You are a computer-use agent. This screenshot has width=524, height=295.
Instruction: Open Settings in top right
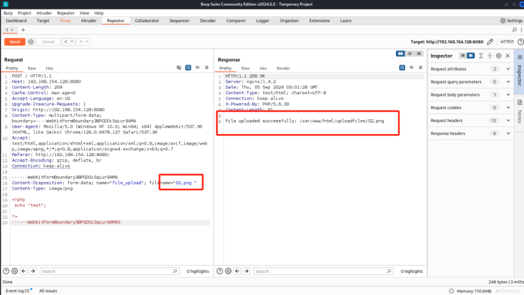point(511,21)
